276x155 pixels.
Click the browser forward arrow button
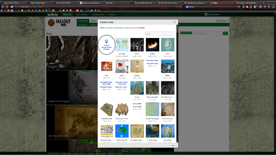tap(7, 7)
